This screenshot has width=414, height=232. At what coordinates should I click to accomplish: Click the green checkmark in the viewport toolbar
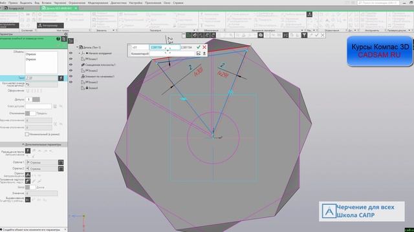pos(317,35)
